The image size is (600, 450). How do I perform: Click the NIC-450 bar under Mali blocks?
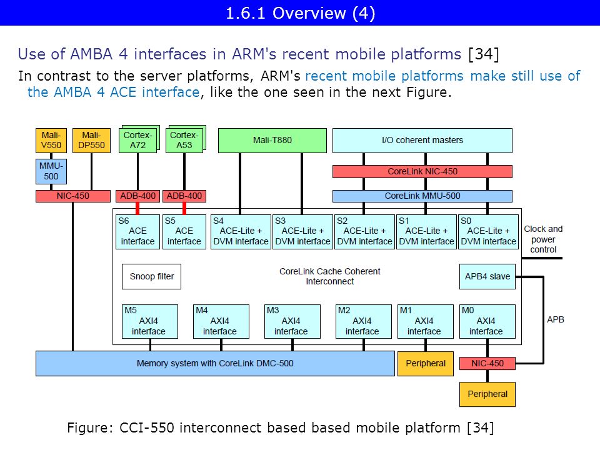pyautogui.click(x=72, y=196)
